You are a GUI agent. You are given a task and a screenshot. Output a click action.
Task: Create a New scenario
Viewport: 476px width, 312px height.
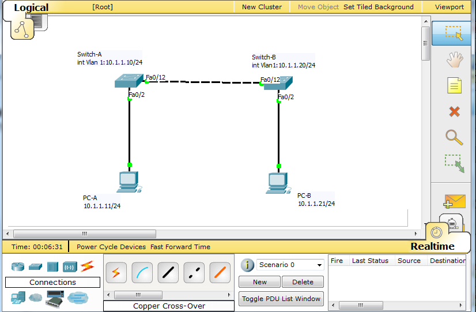(x=259, y=282)
